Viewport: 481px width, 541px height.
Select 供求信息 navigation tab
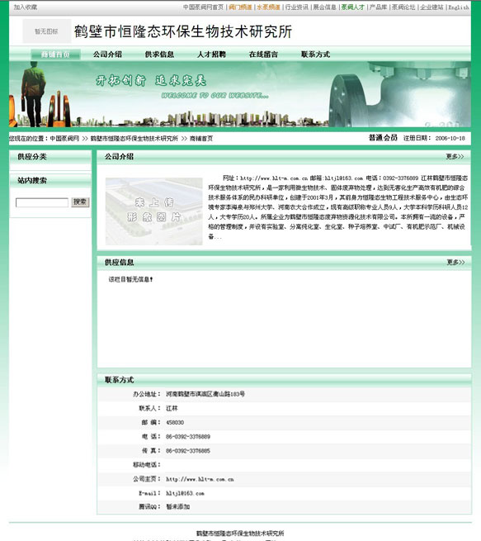pos(159,55)
